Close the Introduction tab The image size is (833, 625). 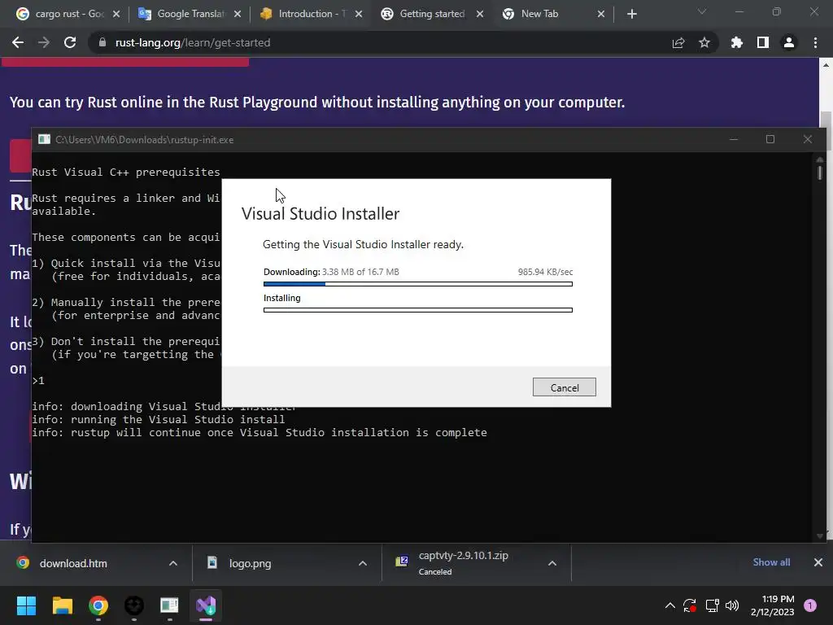click(x=359, y=15)
